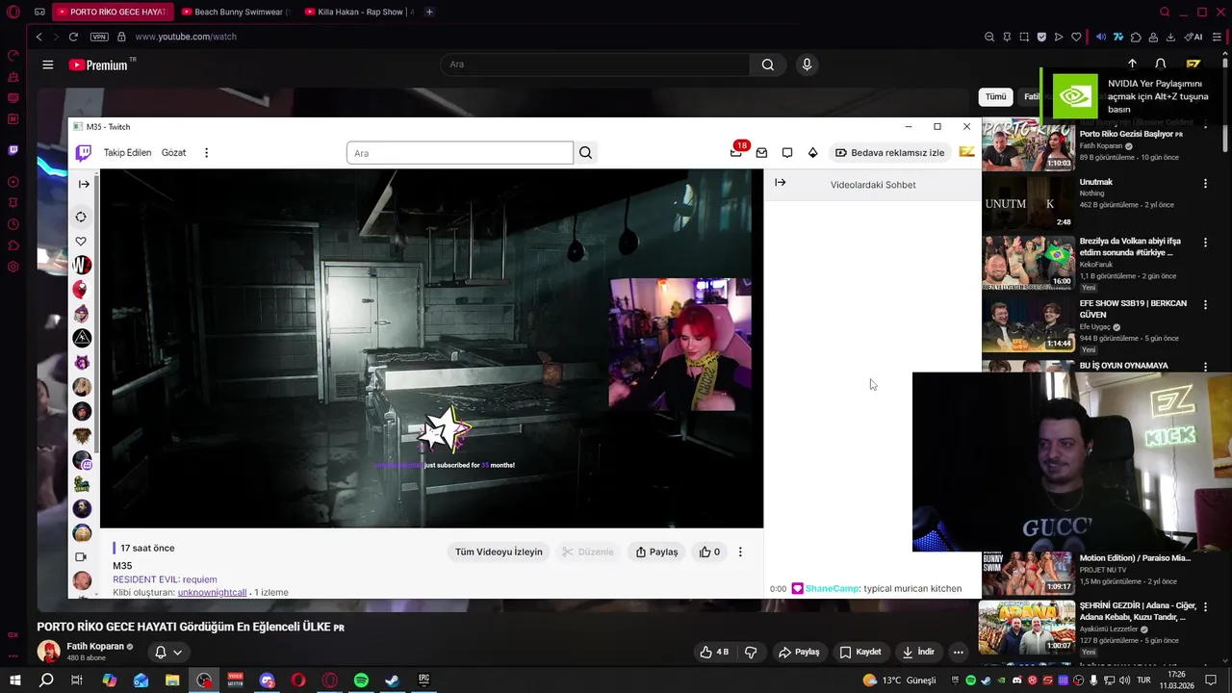Open subscription bell dropdown for Fatih Koparan
This screenshot has width=1232, height=693.
coord(167,652)
